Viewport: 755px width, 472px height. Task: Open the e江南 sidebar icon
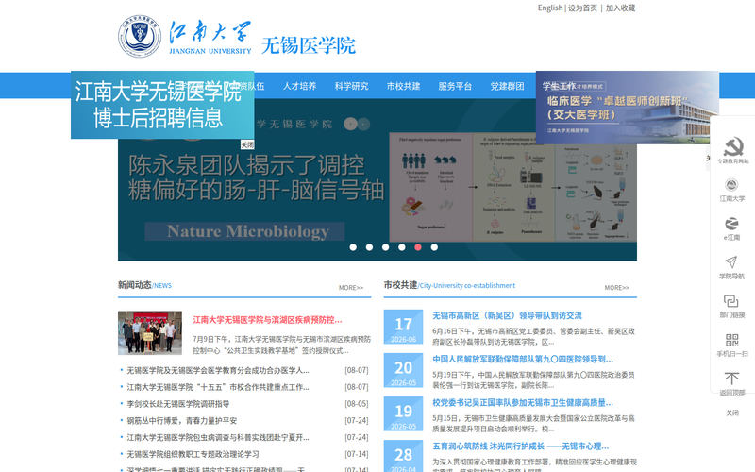731,224
